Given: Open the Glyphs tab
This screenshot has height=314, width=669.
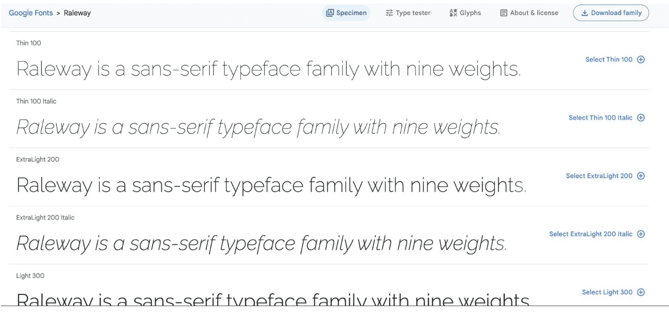Looking at the screenshot, I should pyautogui.click(x=465, y=13).
